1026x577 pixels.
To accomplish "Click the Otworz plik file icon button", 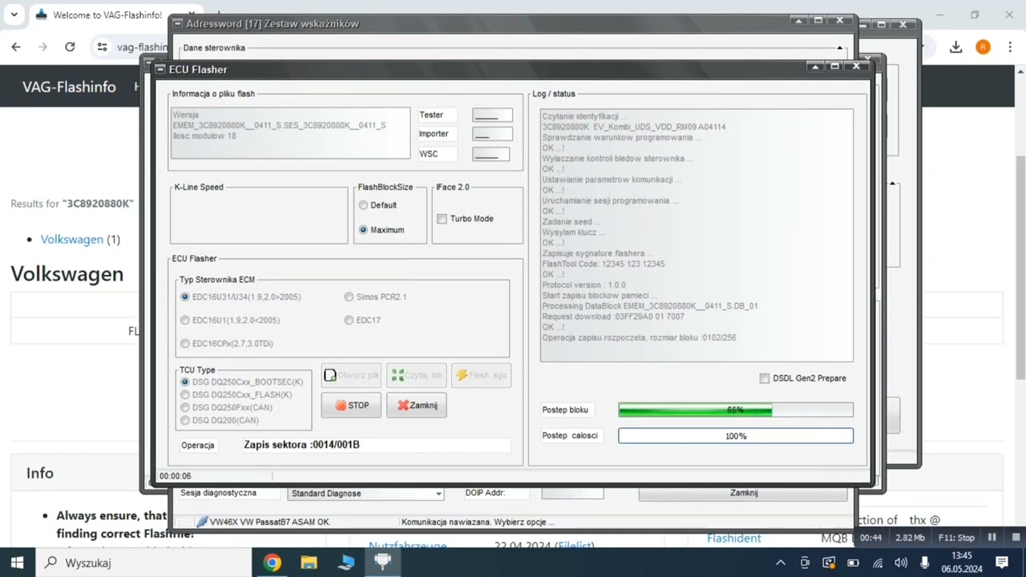I will (x=351, y=375).
